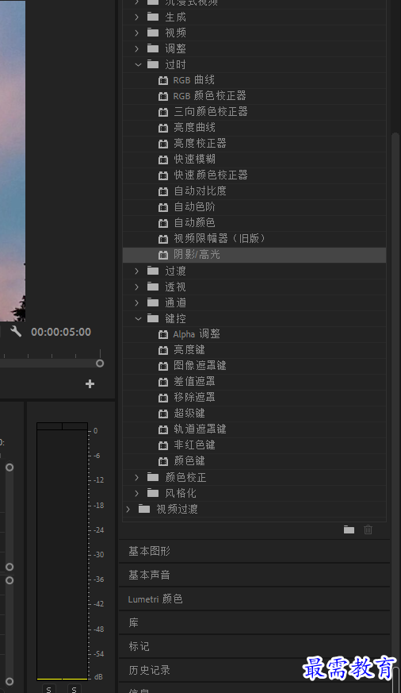Expand the 生成 folder
This screenshot has width=401, height=693.
(x=137, y=17)
